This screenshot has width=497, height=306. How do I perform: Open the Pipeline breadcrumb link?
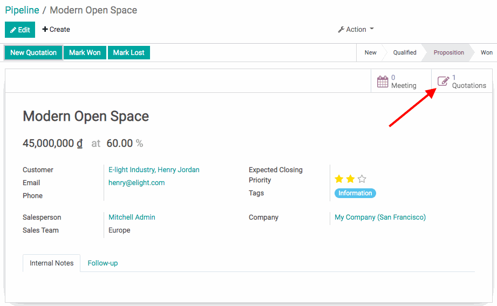tap(22, 10)
